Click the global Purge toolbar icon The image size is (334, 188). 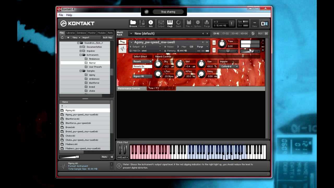tap(207, 23)
